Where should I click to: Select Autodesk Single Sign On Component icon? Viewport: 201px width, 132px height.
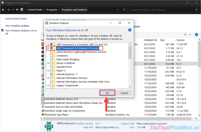[43, 111]
